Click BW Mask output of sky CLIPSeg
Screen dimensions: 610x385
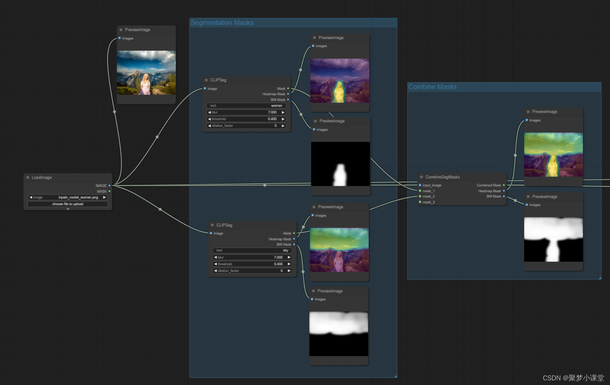(x=294, y=244)
